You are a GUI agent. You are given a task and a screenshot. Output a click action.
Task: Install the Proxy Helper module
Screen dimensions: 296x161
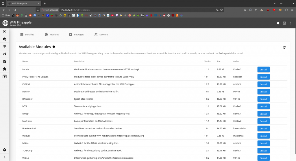pyautogui.click(x=264, y=77)
